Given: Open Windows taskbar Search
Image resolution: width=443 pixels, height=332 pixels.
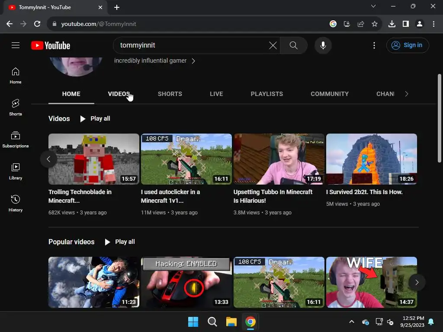Looking at the screenshot, I should [212, 322].
